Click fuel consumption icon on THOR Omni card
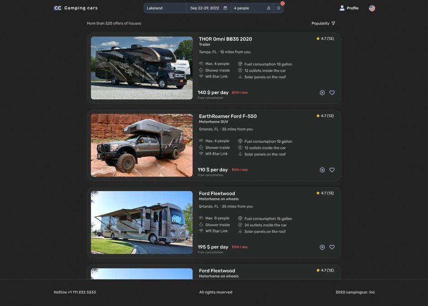This screenshot has width=428, height=306. tap(240, 64)
